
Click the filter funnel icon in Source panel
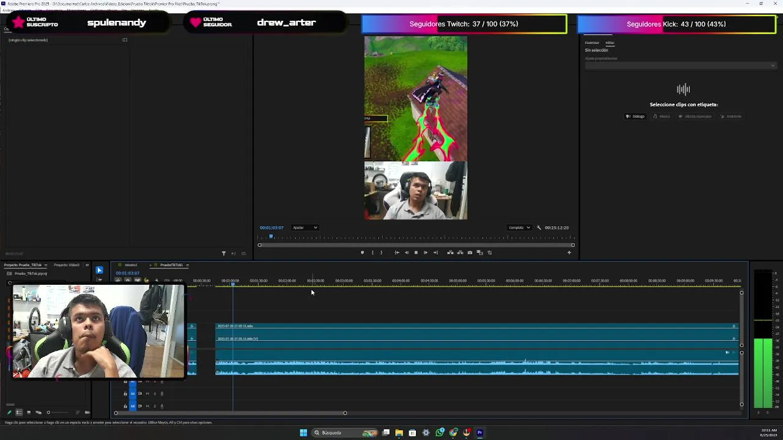[x=224, y=253]
